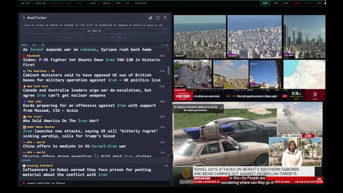This screenshot has height=193, width=343.
Task: Select the FREE layout mode
Action: coord(118,3)
